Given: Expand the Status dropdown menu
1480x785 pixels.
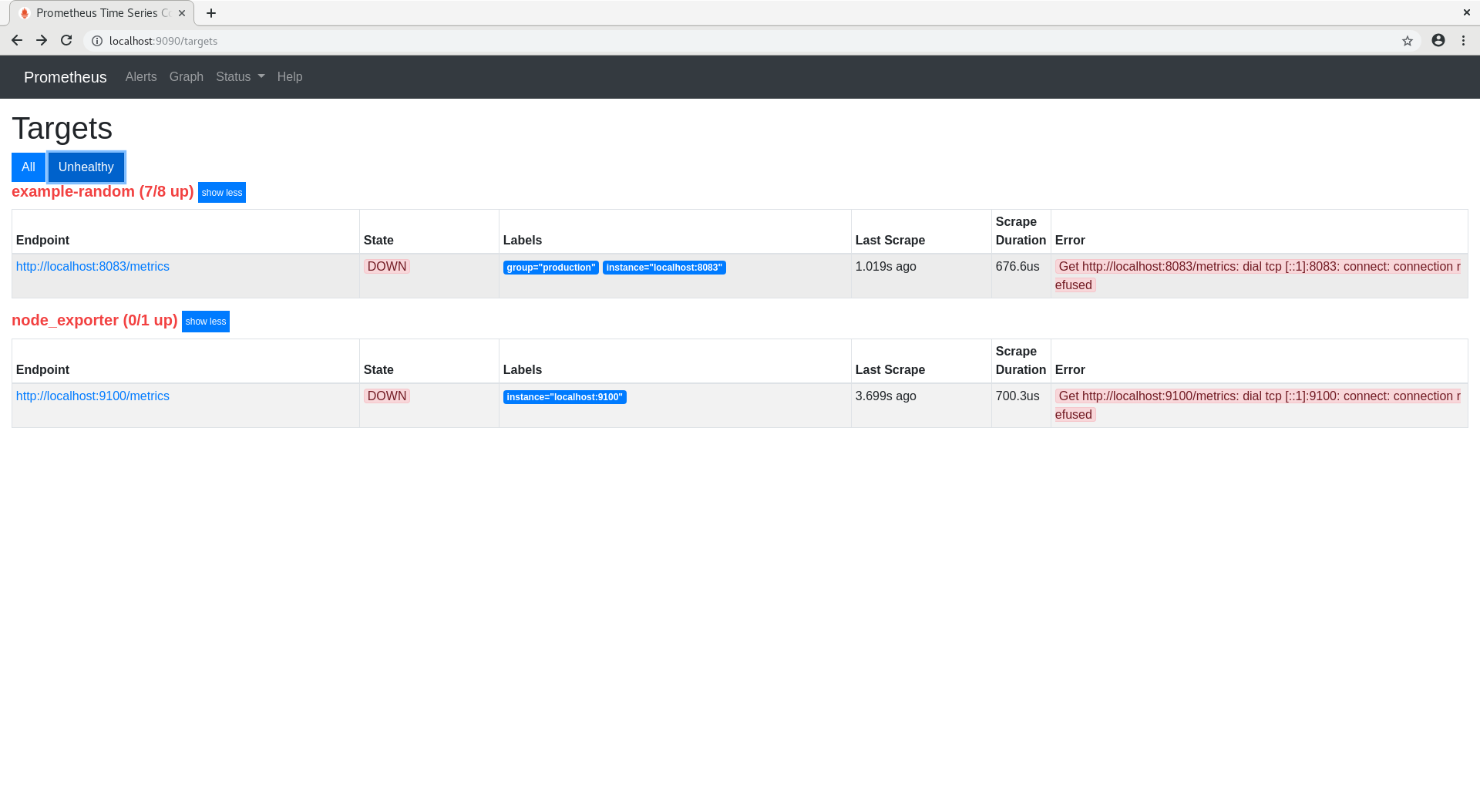Looking at the screenshot, I should click(240, 77).
